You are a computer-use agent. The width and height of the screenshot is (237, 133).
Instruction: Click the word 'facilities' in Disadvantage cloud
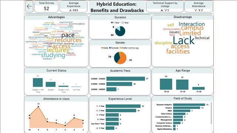tap(178, 51)
